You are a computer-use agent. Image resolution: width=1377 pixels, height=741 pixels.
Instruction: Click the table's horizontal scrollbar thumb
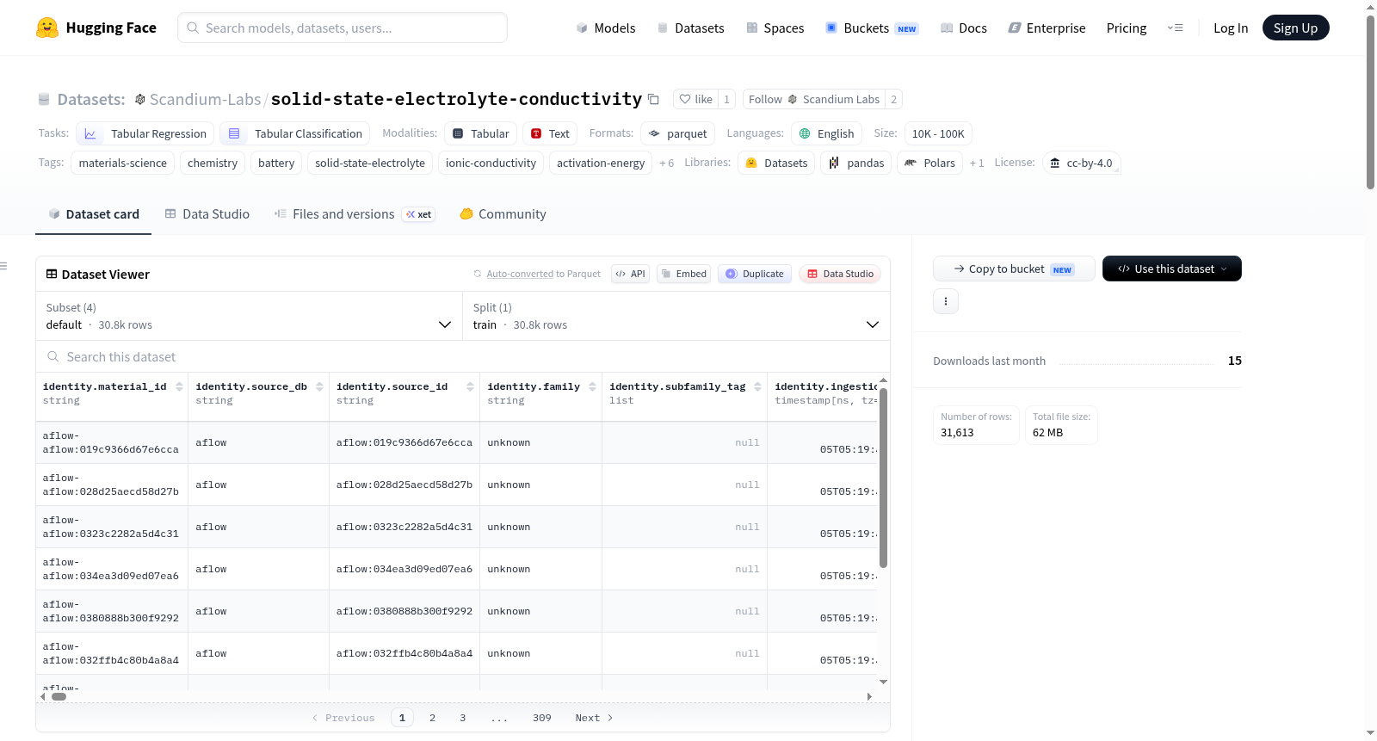(x=59, y=697)
